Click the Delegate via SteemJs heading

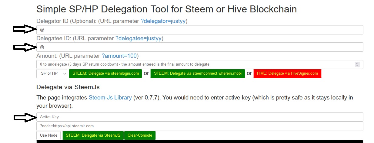pos(68,87)
